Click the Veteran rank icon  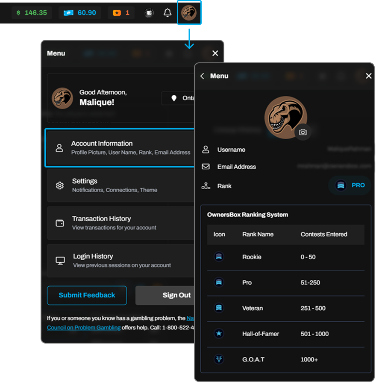coord(219,308)
